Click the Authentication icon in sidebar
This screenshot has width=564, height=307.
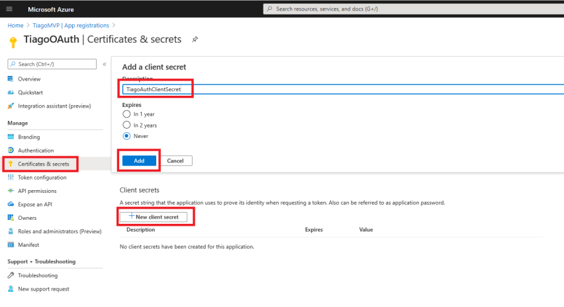(x=11, y=151)
